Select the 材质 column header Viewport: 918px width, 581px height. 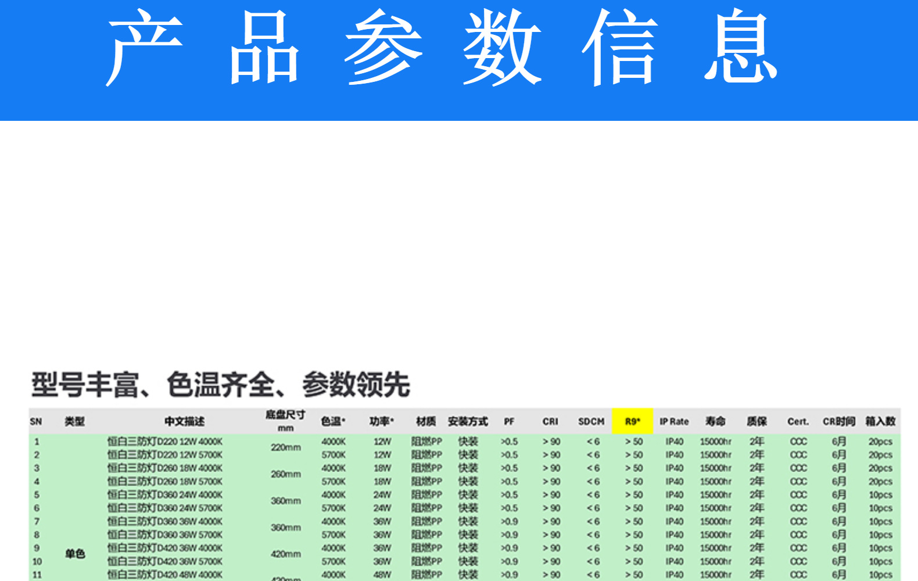pos(426,421)
